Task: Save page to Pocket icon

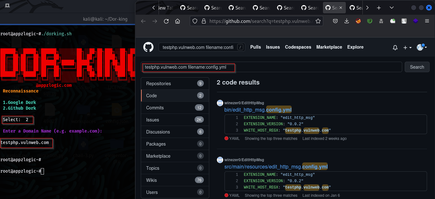Action: [x=335, y=21]
